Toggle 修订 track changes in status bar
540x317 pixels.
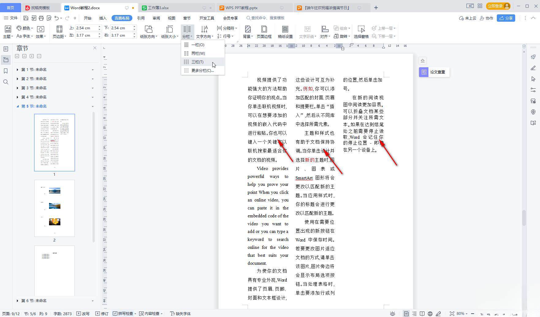pos(102,314)
